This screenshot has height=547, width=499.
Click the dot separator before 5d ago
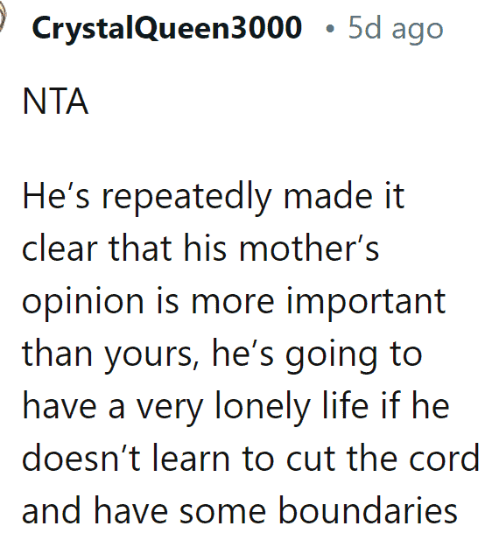[x=329, y=29]
